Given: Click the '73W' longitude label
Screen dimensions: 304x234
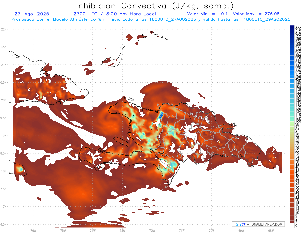Looking at the screenshot, I should [122, 230].
